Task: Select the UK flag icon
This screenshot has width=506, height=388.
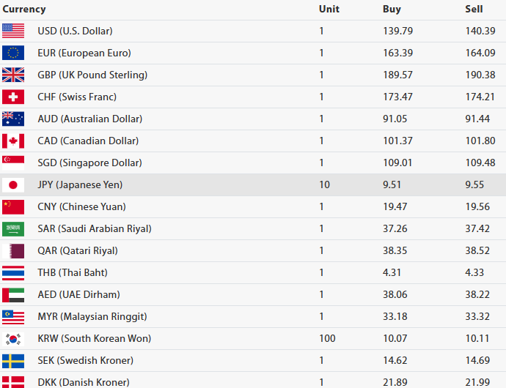Action: tap(13, 75)
